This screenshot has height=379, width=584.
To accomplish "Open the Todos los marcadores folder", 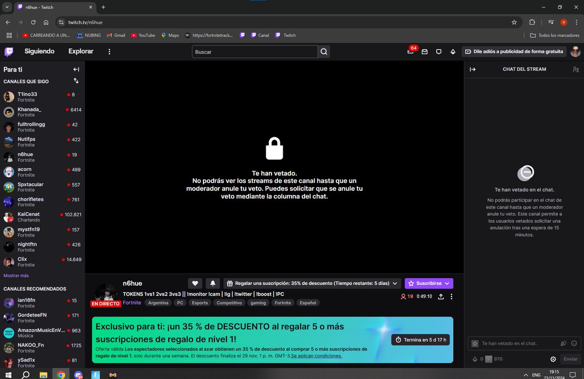I will coord(555,35).
